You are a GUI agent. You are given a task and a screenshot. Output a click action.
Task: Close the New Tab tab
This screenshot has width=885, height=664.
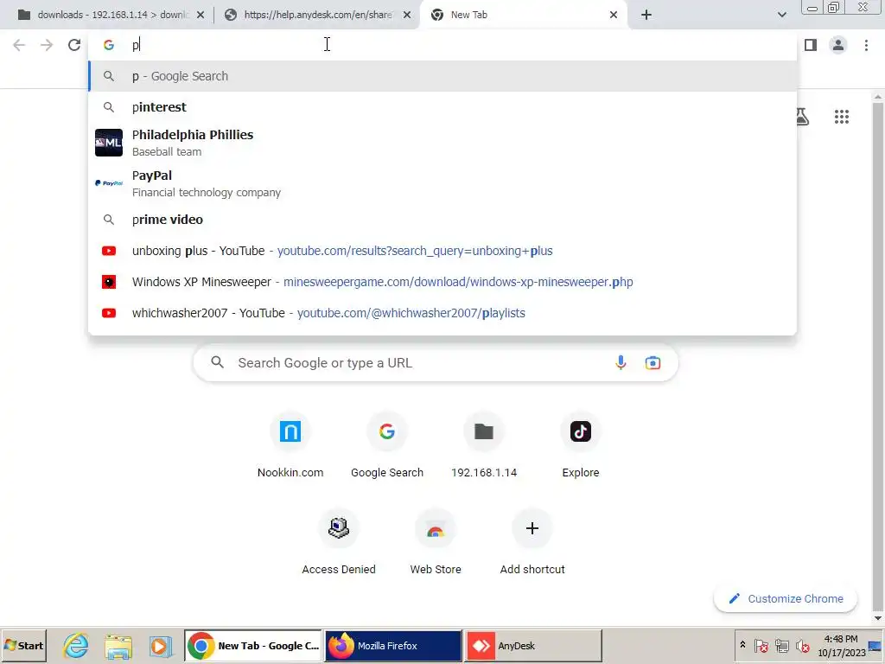pyautogui.click(x=614, y=15)
